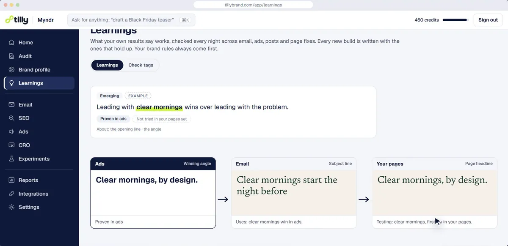Screen dimensions: 508x246
Task: Click the highlighted clear mornings phrase
Action: (159, 107)
